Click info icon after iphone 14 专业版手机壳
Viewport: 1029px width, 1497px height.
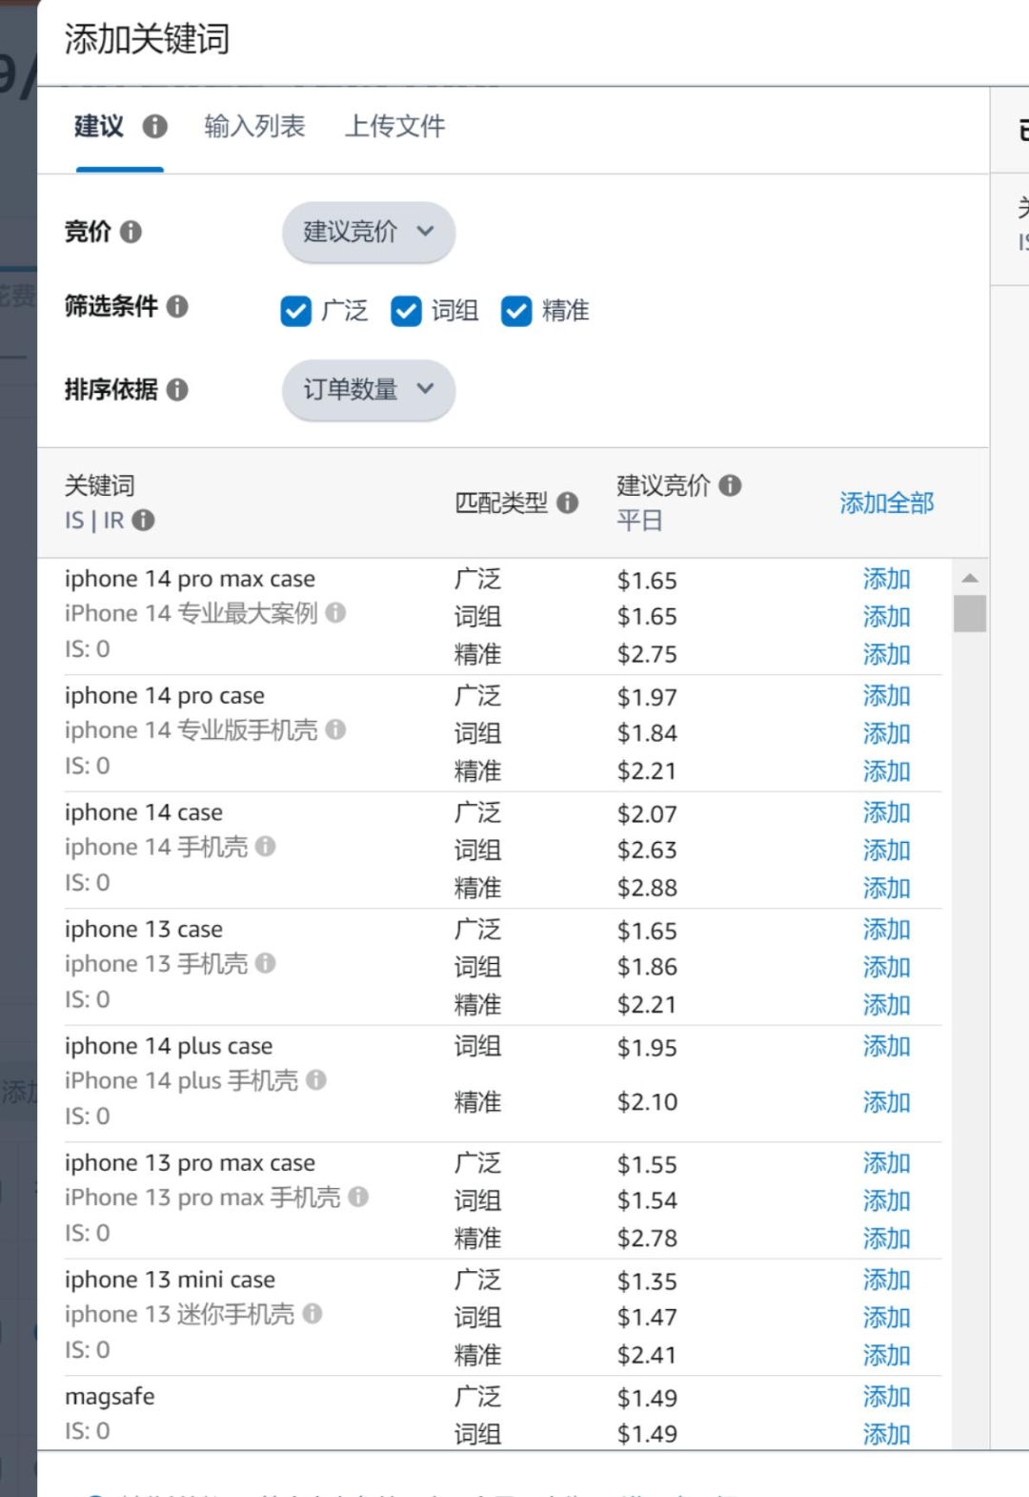(x=335, y=729)
